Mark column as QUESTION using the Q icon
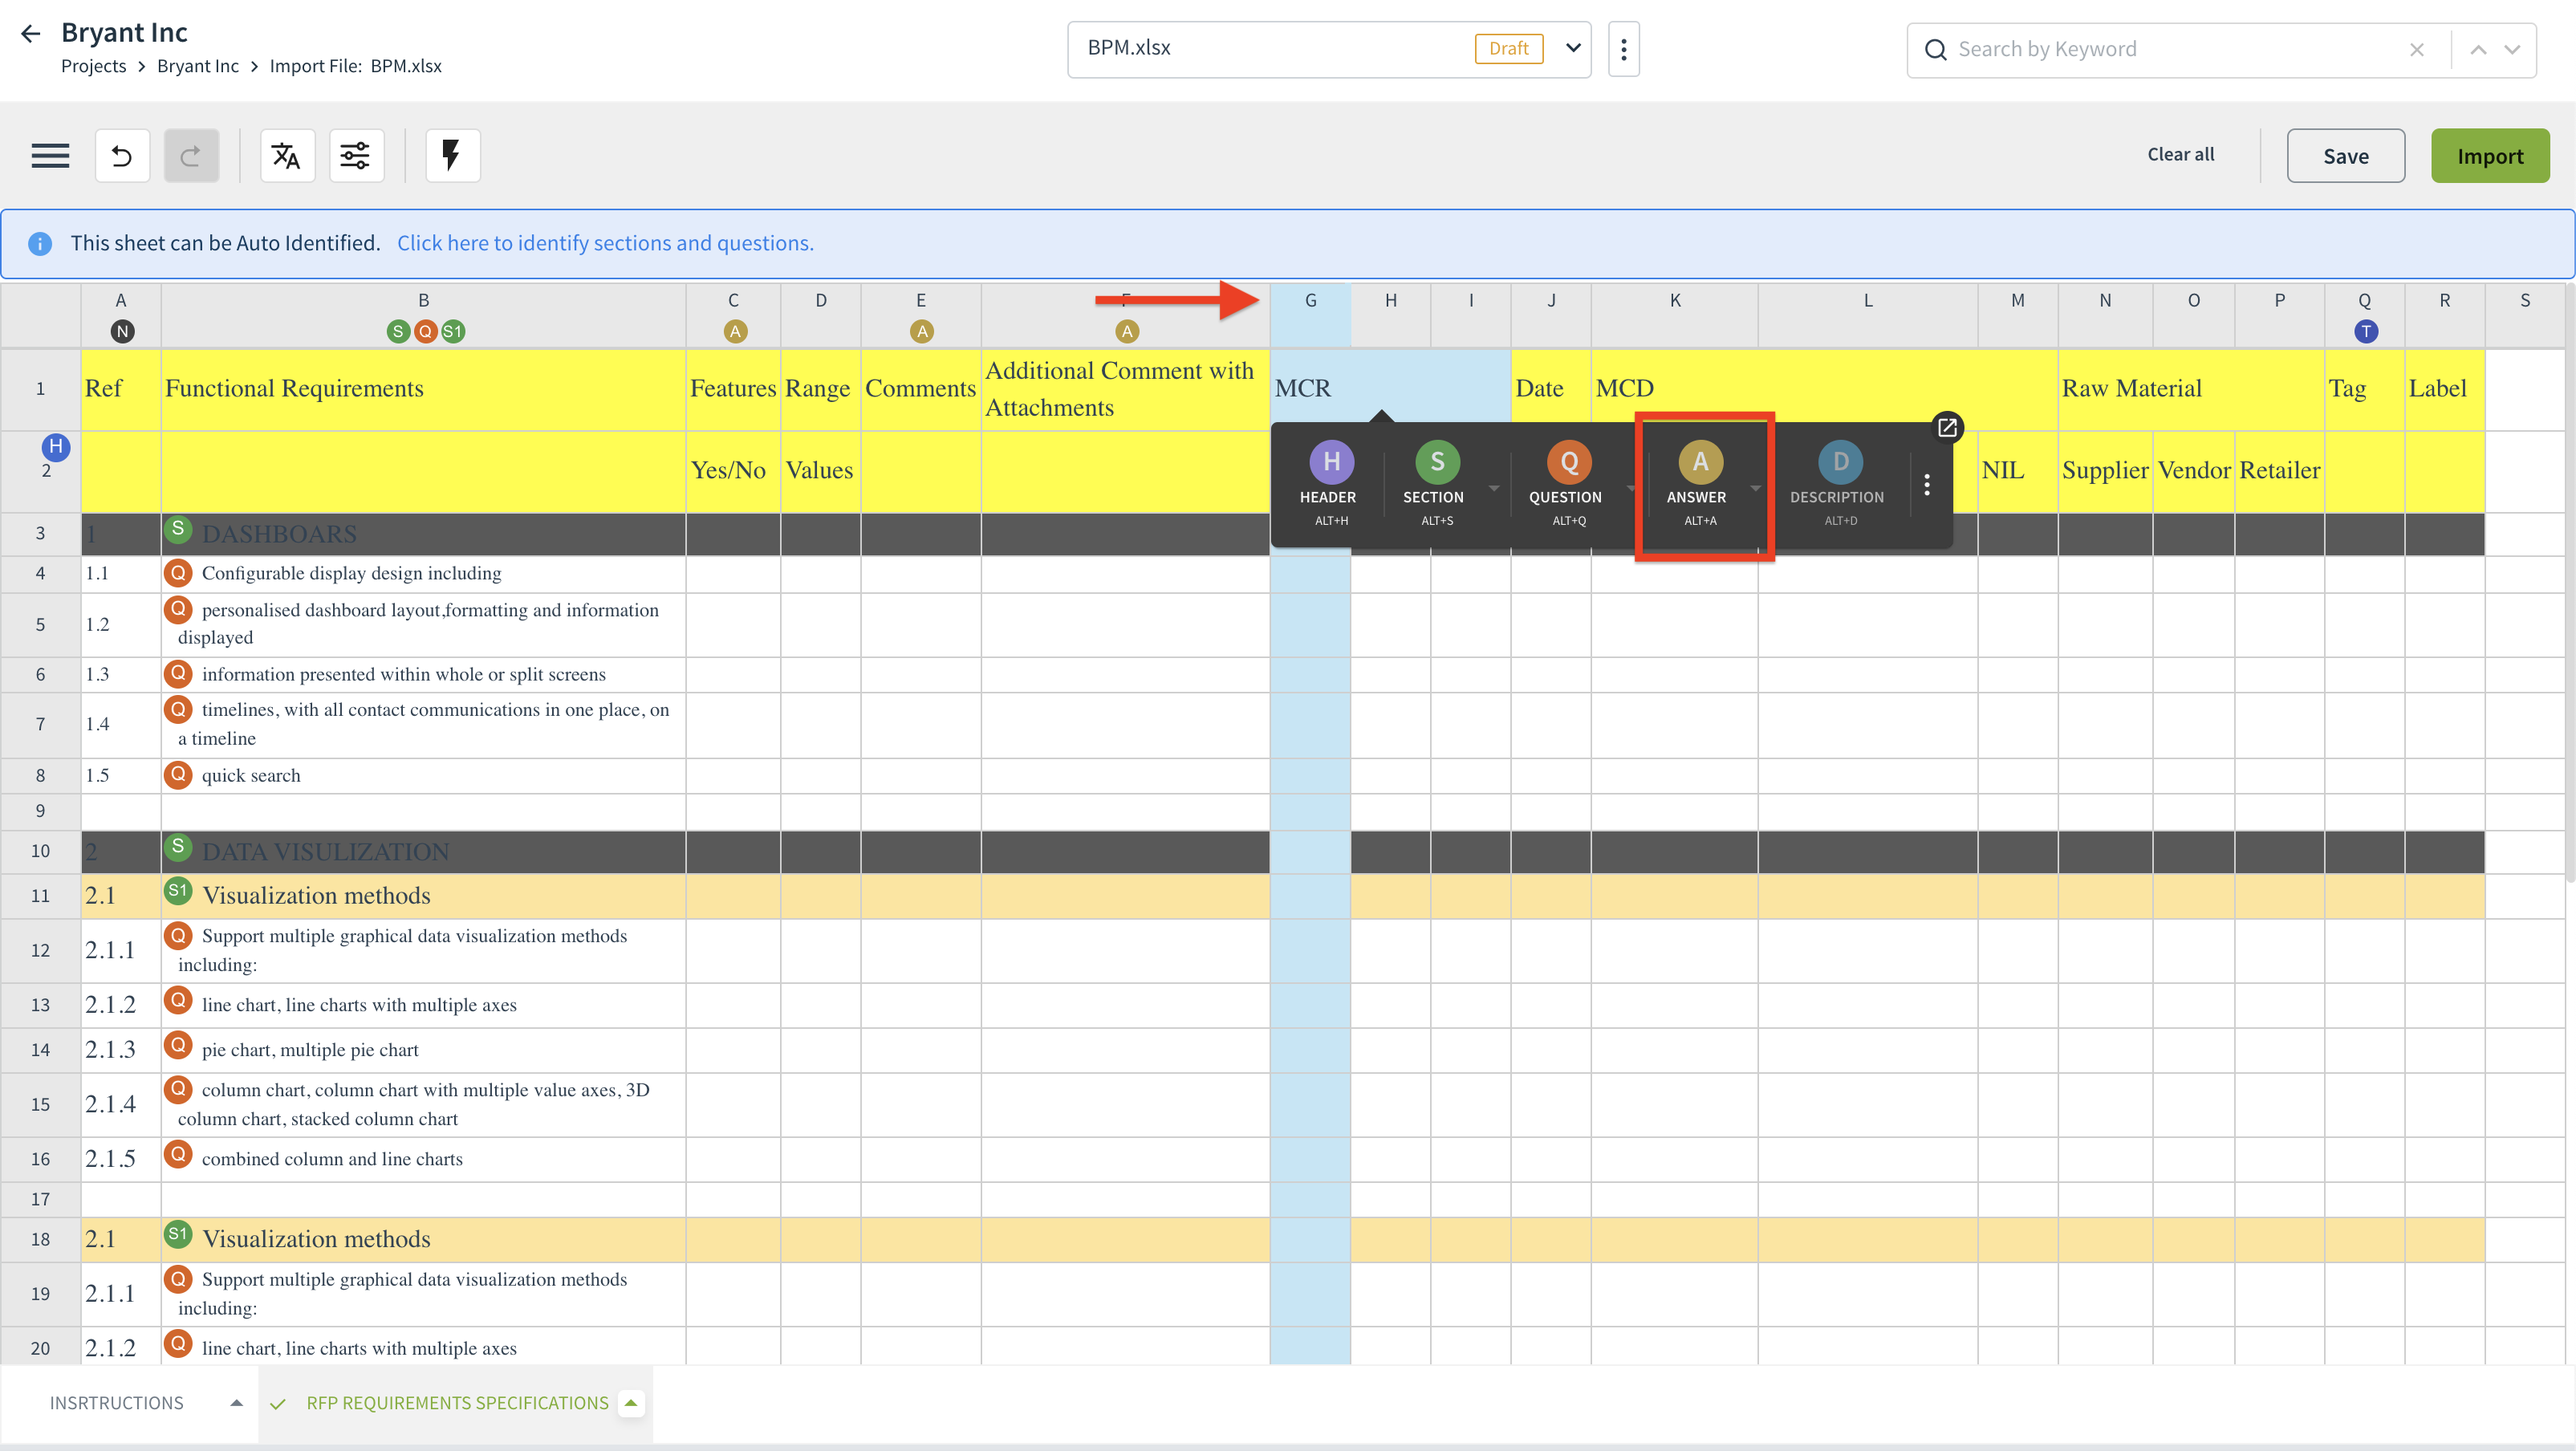 [x=1567, y=462]
